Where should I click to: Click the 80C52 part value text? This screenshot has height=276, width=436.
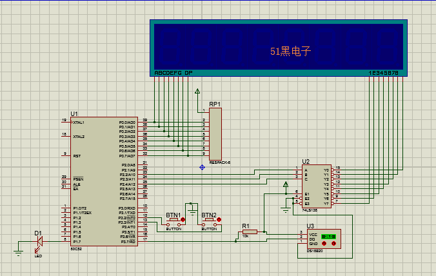coord(76,249)
